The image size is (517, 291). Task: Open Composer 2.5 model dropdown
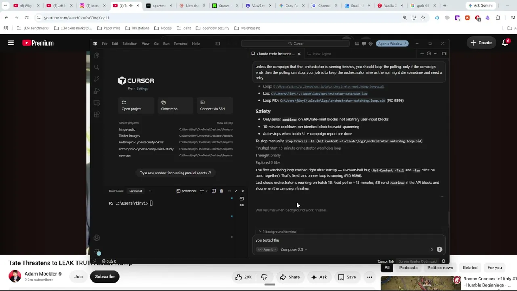click(x=294, y=250)
